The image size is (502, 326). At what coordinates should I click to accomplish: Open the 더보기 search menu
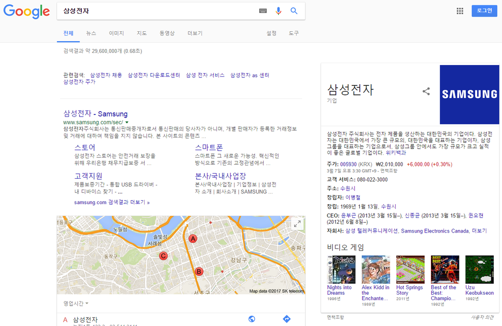(195, 33)
